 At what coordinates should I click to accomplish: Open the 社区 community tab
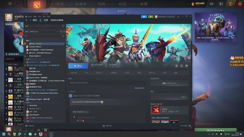pyautogui.click(x=46, y=20)
